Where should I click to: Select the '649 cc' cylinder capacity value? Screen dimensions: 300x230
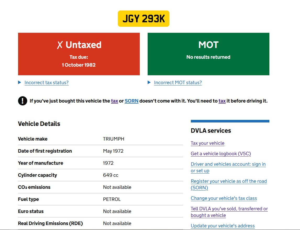tap(110, 175)
